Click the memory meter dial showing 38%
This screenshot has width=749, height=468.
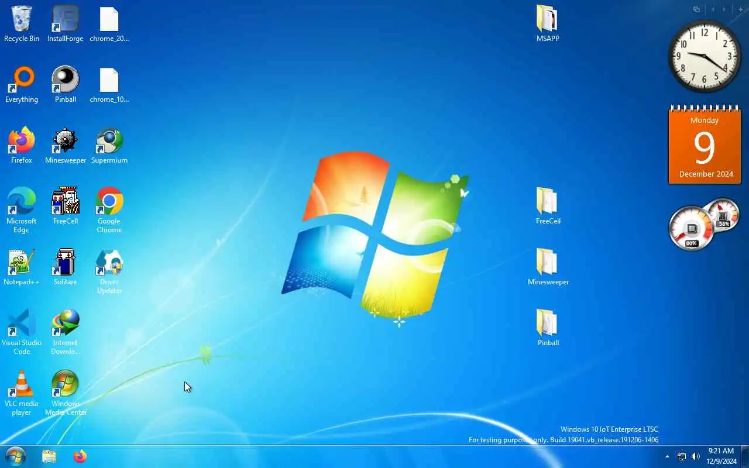click(x=723, y=214)
